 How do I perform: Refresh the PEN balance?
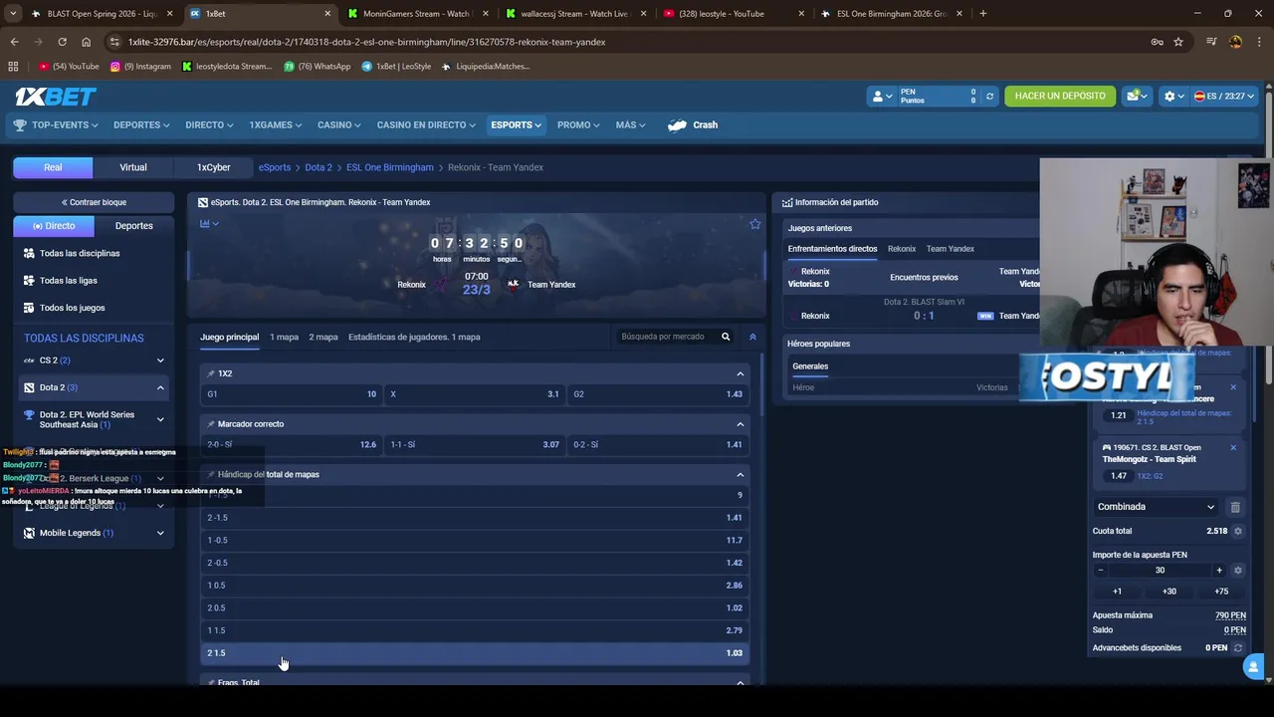click(x=989, y=97)
